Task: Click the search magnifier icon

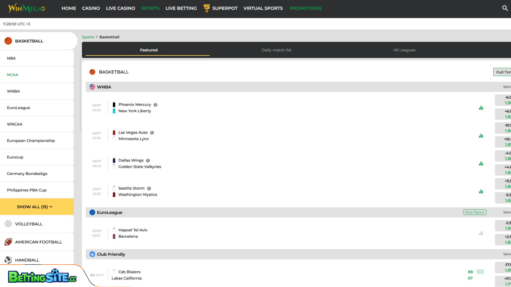Action: click(505, 8)
